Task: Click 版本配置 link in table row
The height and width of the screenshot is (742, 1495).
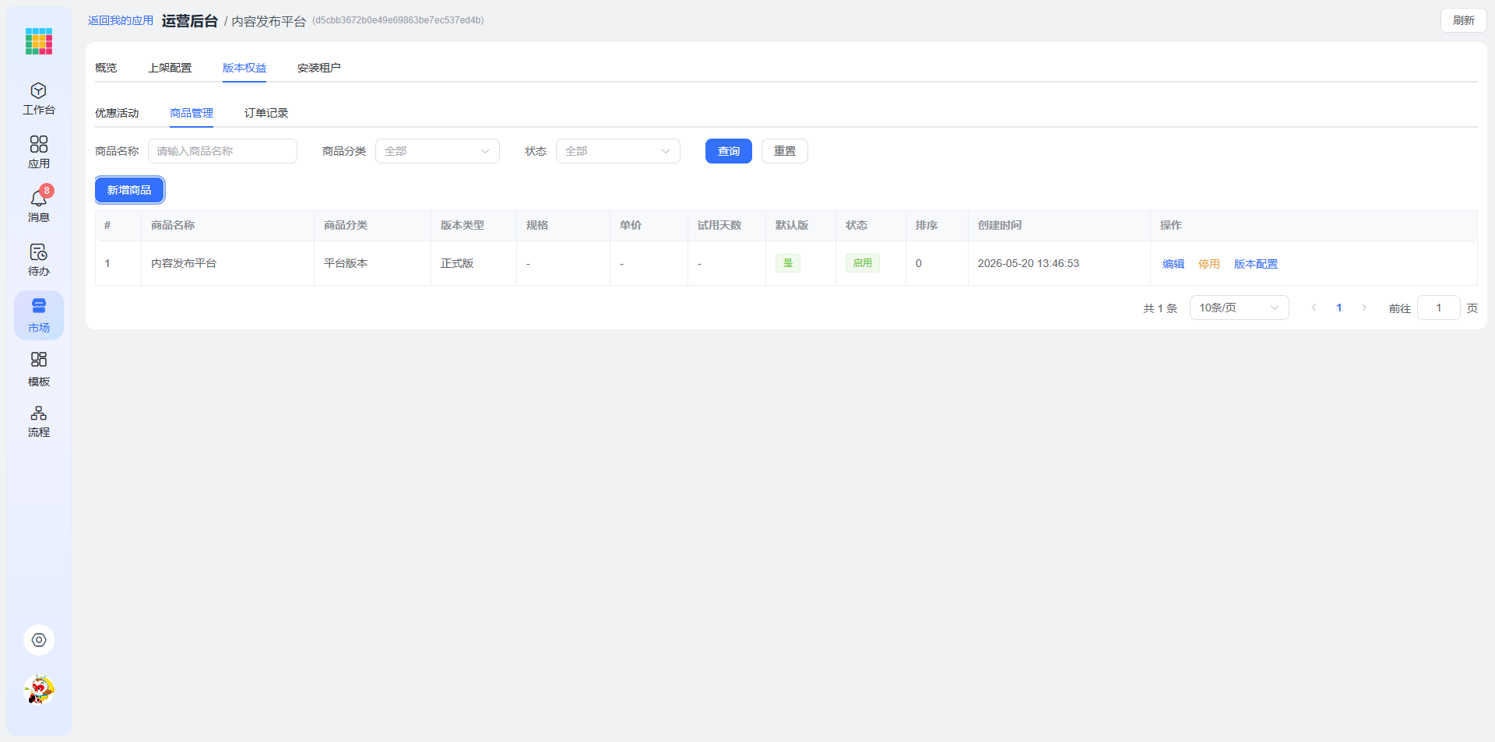Action: coord(1256,264)
